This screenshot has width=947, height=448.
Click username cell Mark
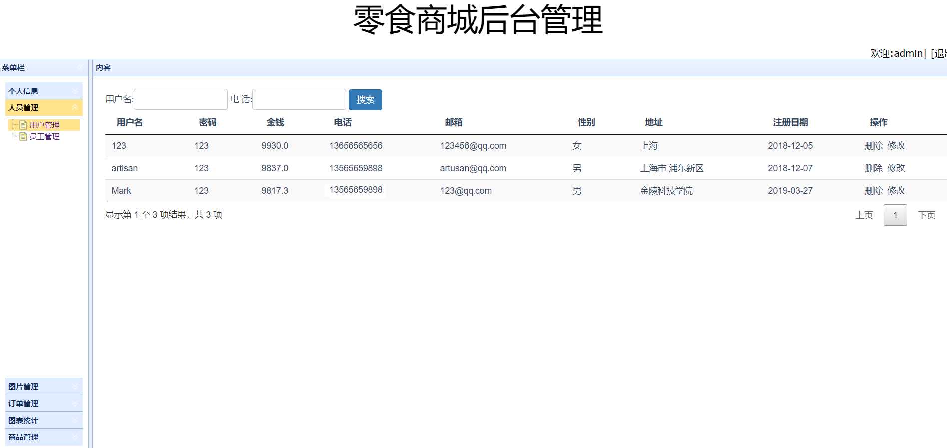tap(121, 191)
